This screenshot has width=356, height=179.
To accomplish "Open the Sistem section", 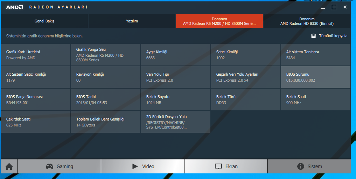I will [309, 166].
